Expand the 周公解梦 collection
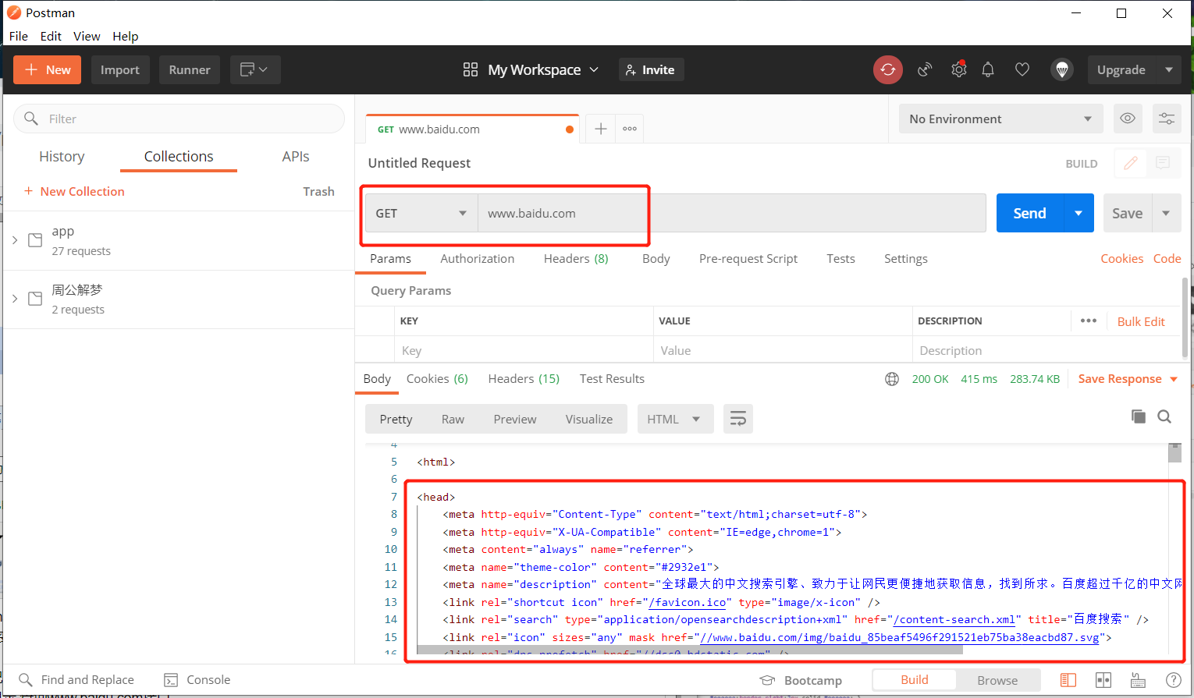The width and height of the screenshot is (1194, 698). (15, 299)
